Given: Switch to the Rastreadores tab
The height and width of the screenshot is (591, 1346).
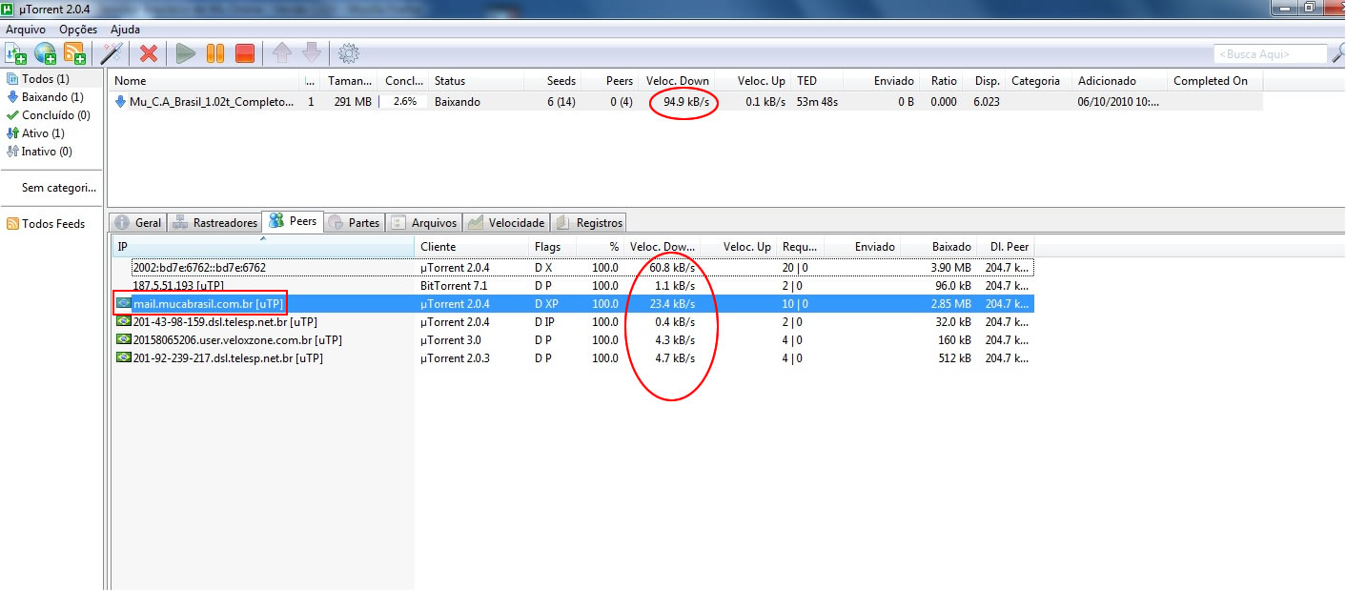Looking at the screenshot, I should [216, 223].
